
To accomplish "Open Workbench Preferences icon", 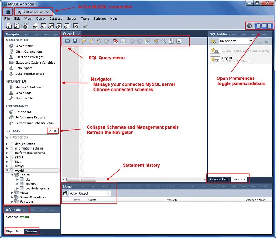I will [x=249, y=26].
